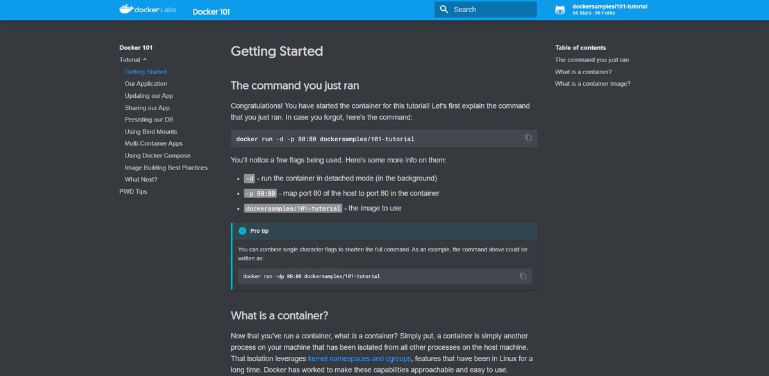
Task: Click the search magnifier icon
Action: tap(443, 10)
